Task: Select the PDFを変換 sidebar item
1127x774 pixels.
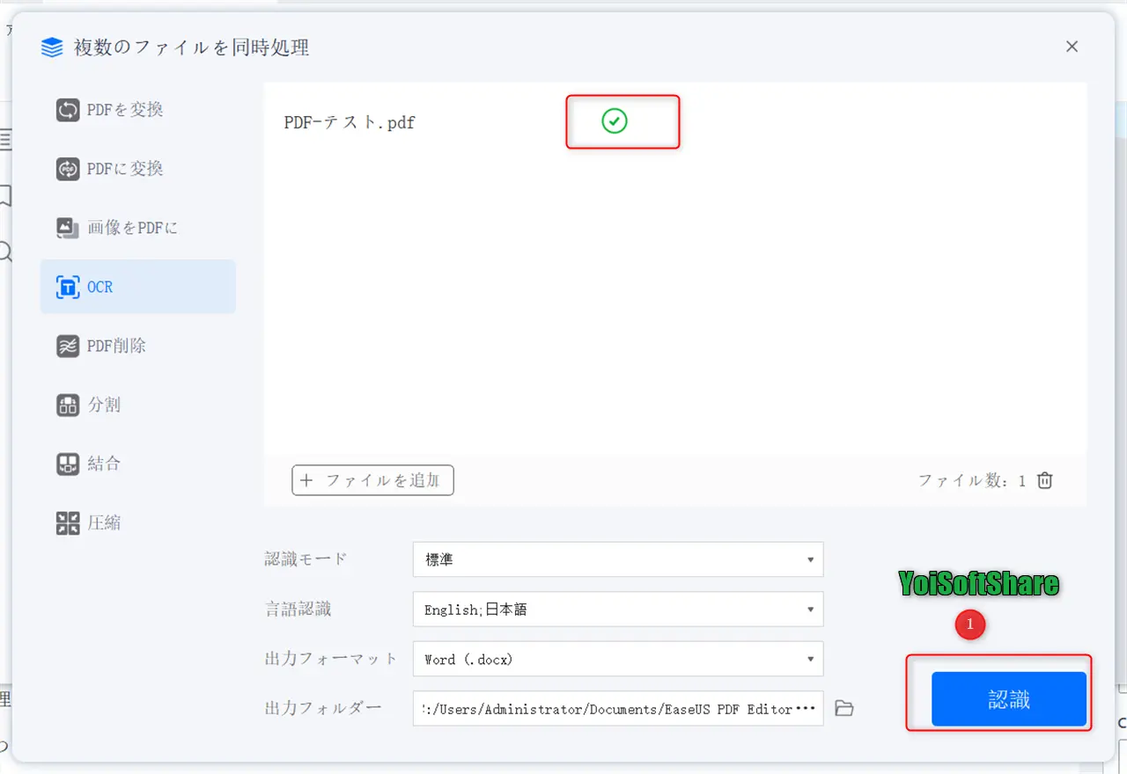Action: [137, 110]
